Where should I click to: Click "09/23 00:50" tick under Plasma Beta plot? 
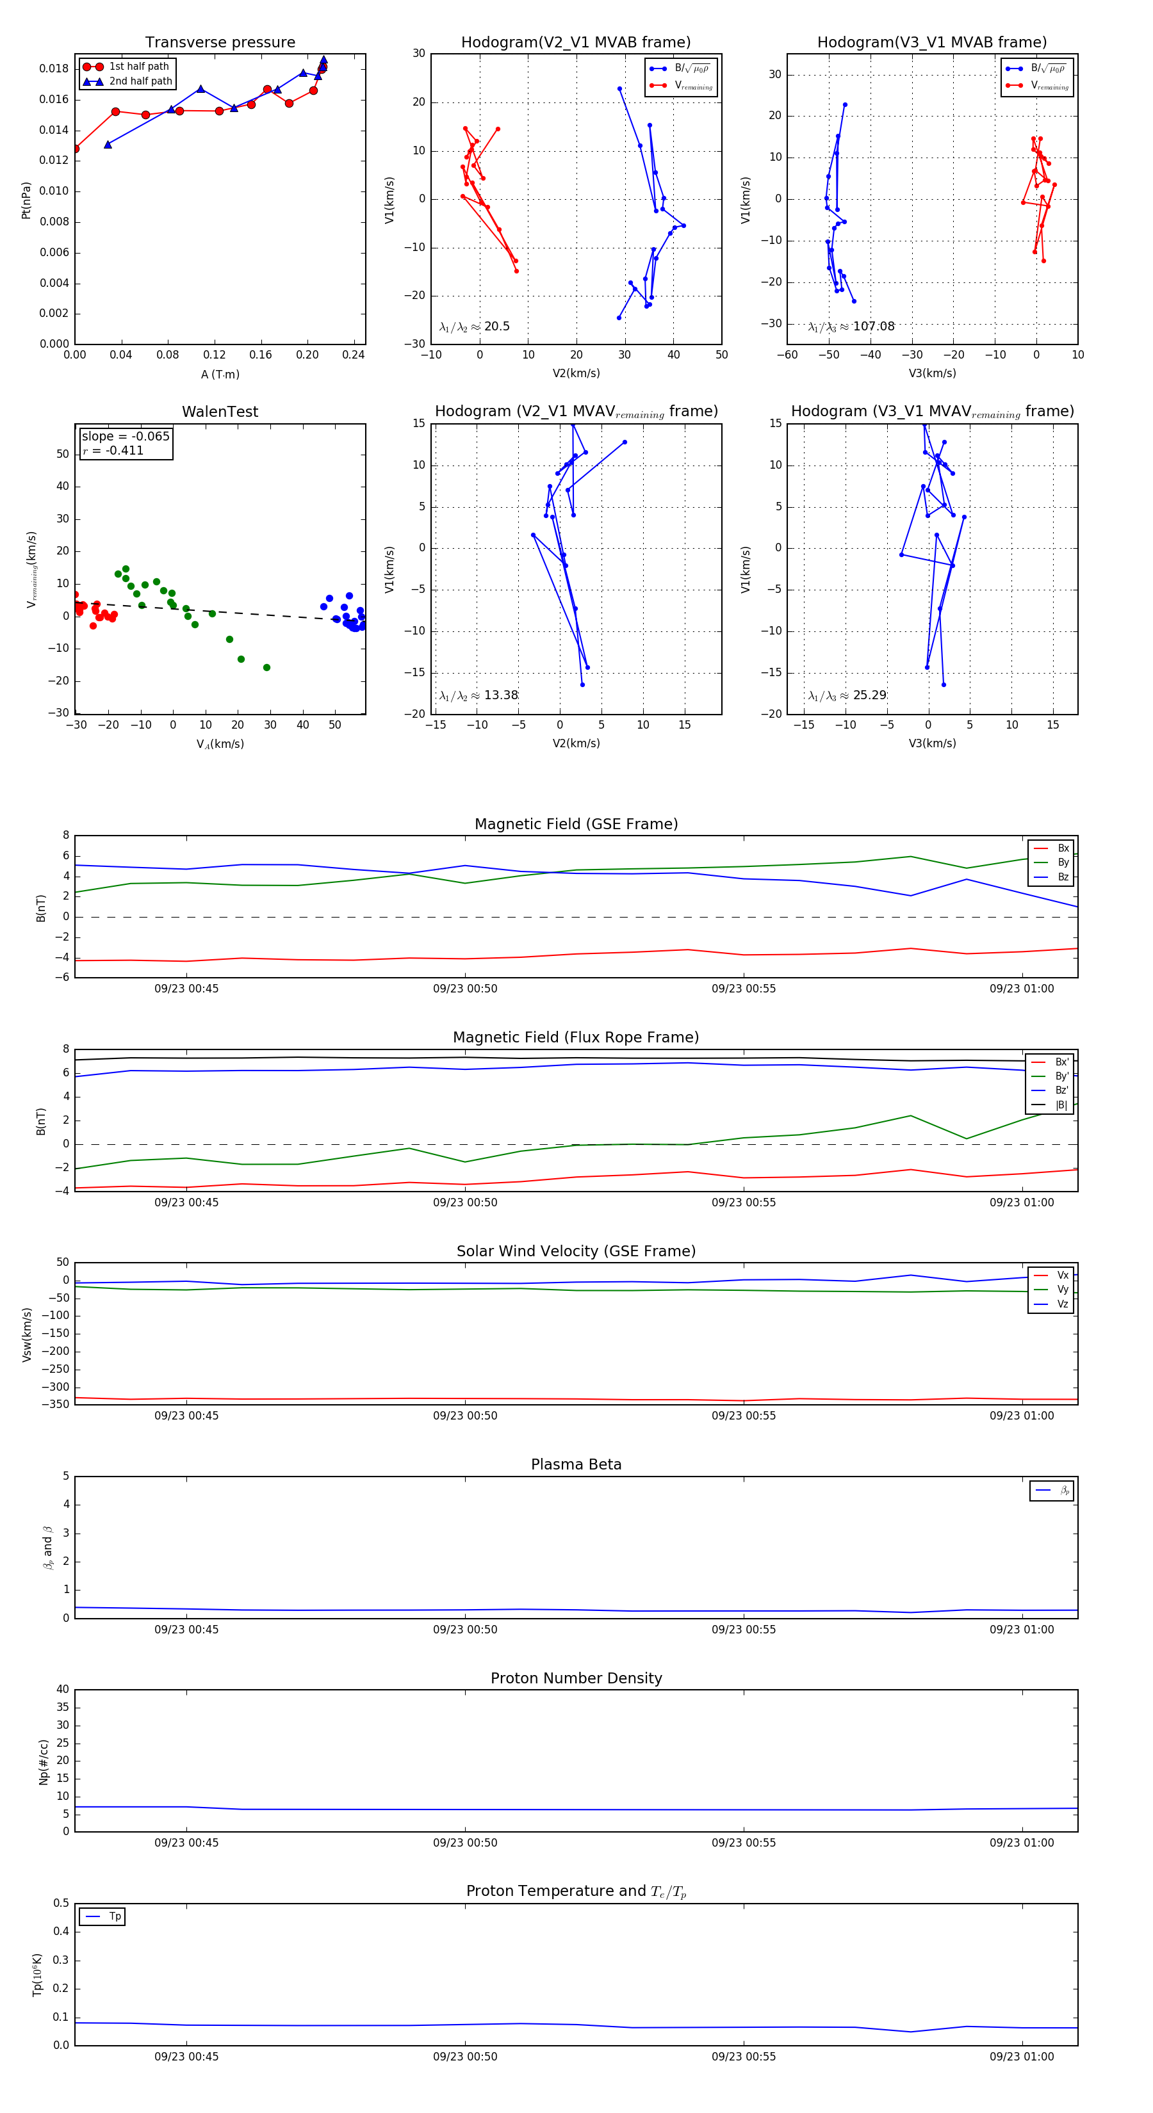(465, 1629)
